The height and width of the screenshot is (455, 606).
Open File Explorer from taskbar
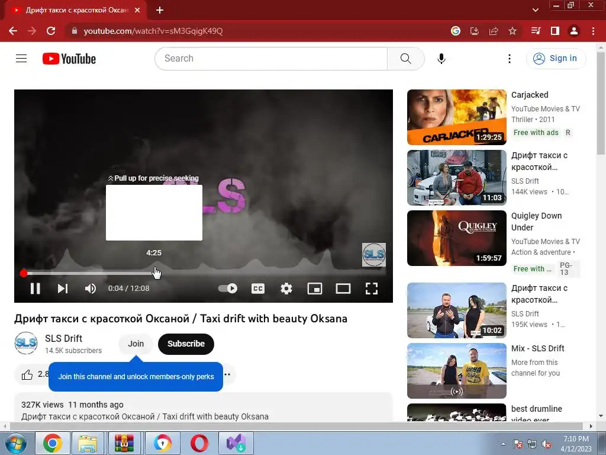point(88,443)
